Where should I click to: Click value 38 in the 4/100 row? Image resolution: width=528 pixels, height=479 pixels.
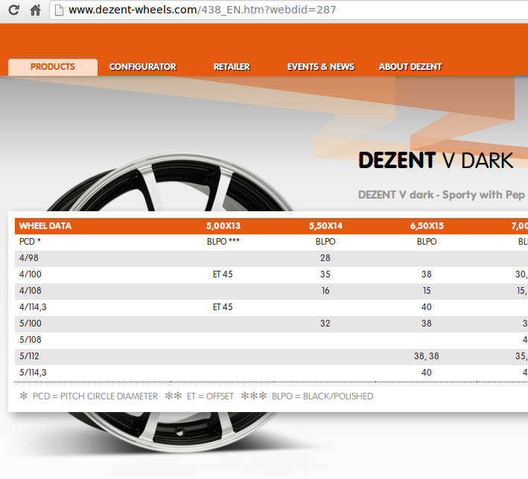[427, 274]
